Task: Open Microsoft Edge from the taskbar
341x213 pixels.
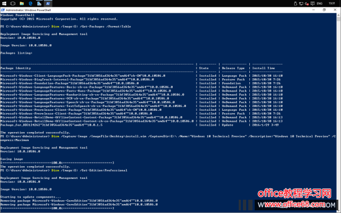Action: (x=30, y=3)
